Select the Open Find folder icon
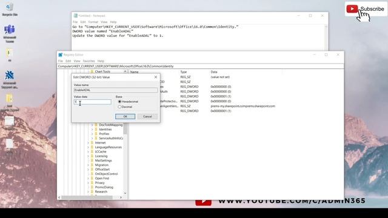 coord(92,178)
